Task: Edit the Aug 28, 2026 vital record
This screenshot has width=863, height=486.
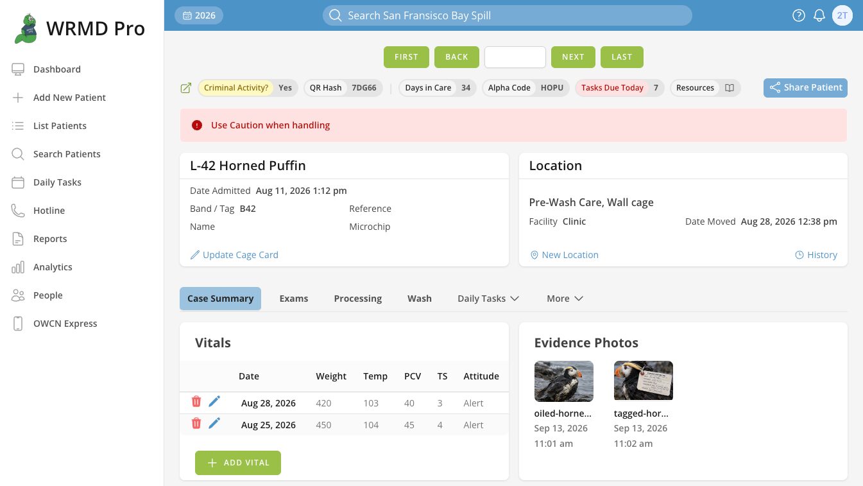Action: pos(214,401)
